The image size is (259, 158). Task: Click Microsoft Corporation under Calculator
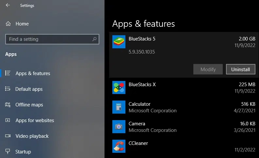point(153,111)
